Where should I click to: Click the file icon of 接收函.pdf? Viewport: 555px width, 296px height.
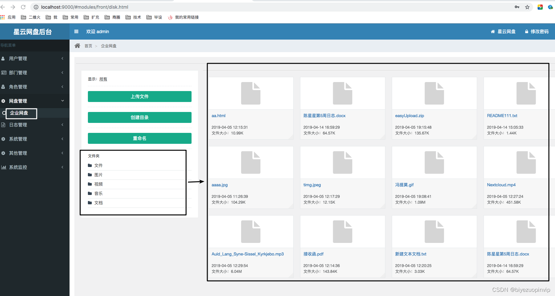point(343,232)
